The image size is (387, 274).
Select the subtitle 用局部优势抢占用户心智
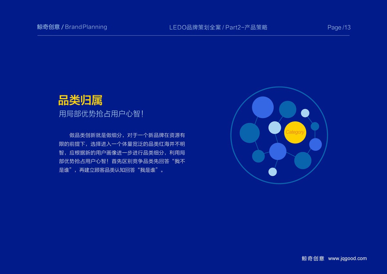[101, 114]
